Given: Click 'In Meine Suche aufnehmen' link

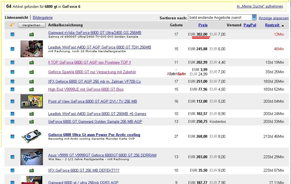Looking at the screenshot, I should (x=260, y=6).
